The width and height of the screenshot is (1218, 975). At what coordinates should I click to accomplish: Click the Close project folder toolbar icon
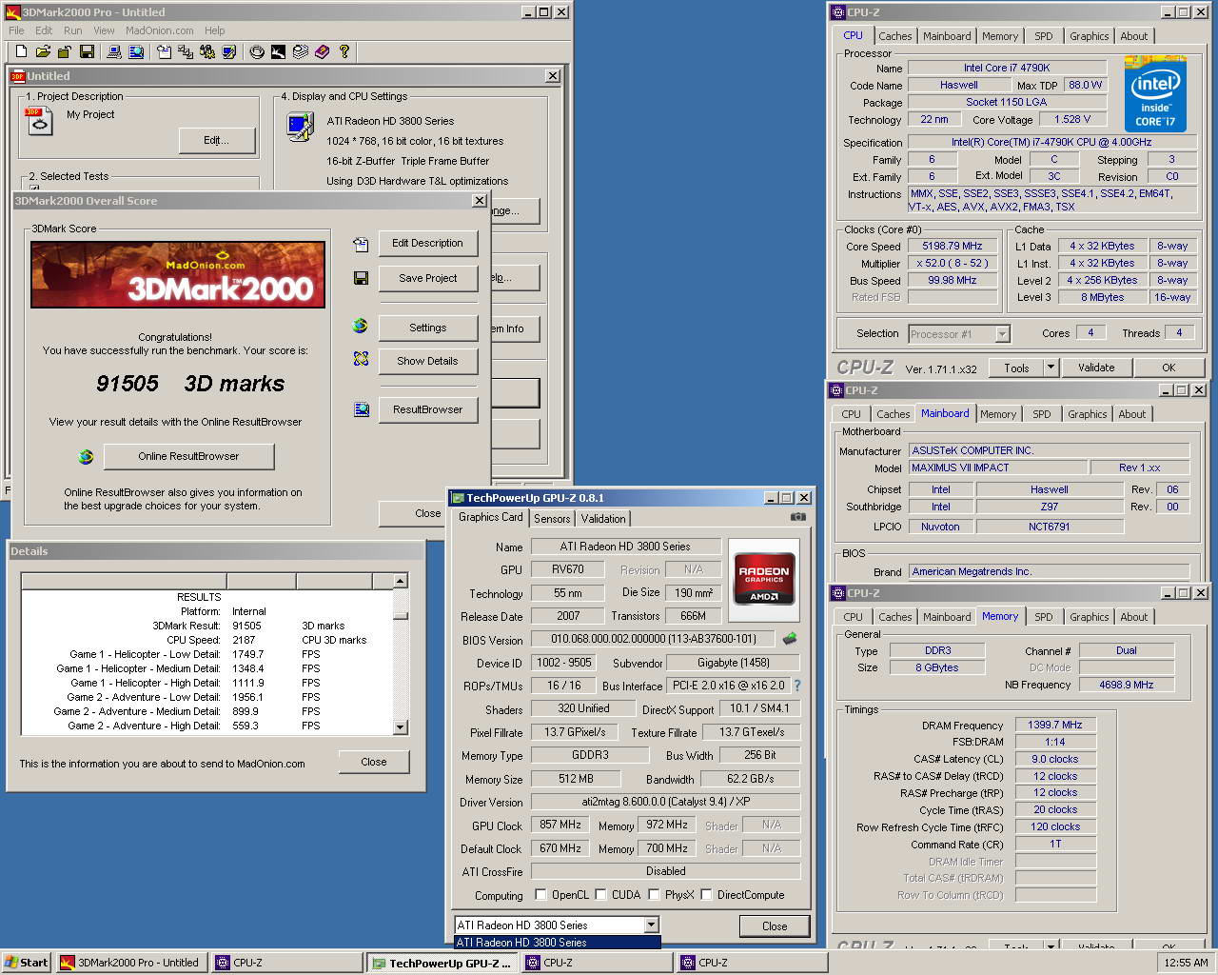65,51
